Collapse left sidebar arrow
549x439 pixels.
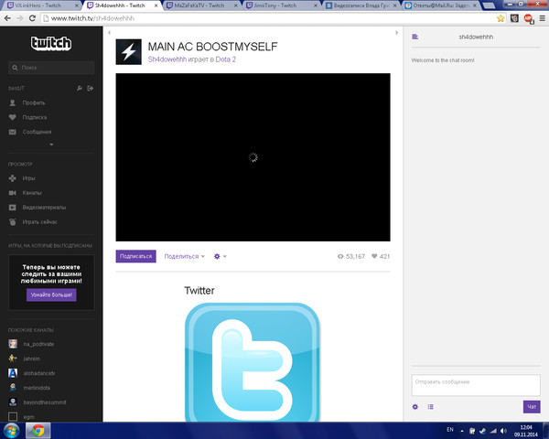click(109, 33)
